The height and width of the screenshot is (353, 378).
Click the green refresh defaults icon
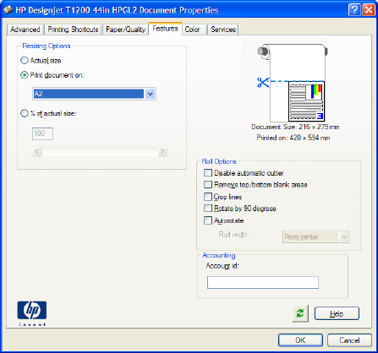click(300, 313)
